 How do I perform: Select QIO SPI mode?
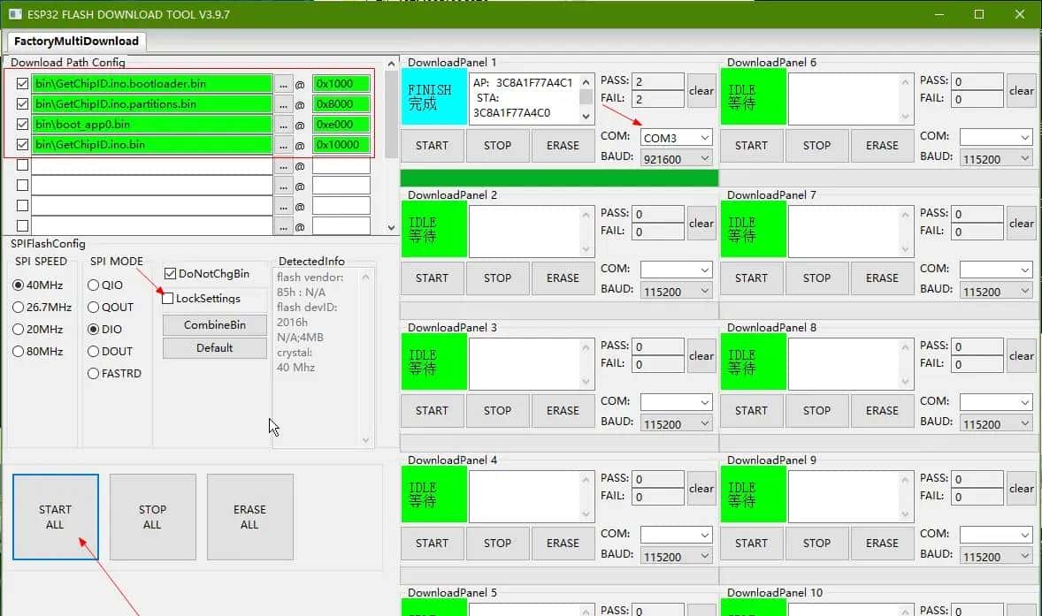(x=94, y=285)
